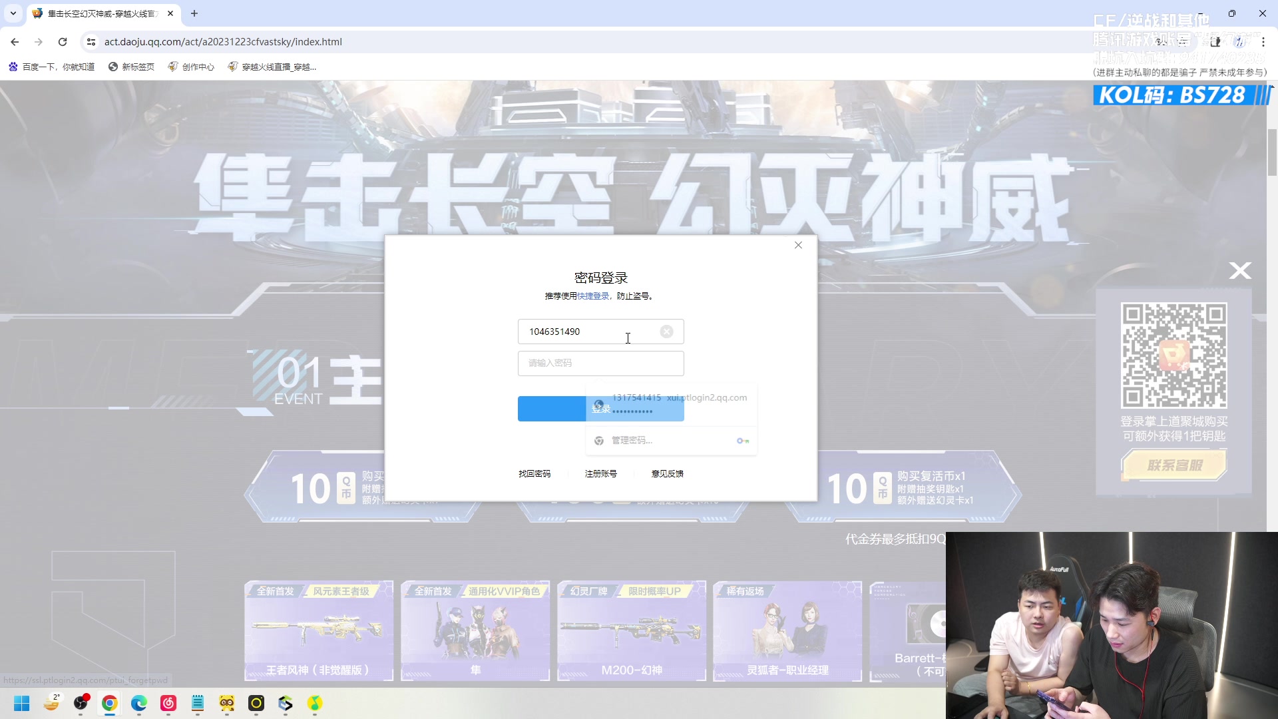Click the right 10 Q币 购买复活币x1 offer
Viewport: 1278px width, 719px height.
pos(903,488)
